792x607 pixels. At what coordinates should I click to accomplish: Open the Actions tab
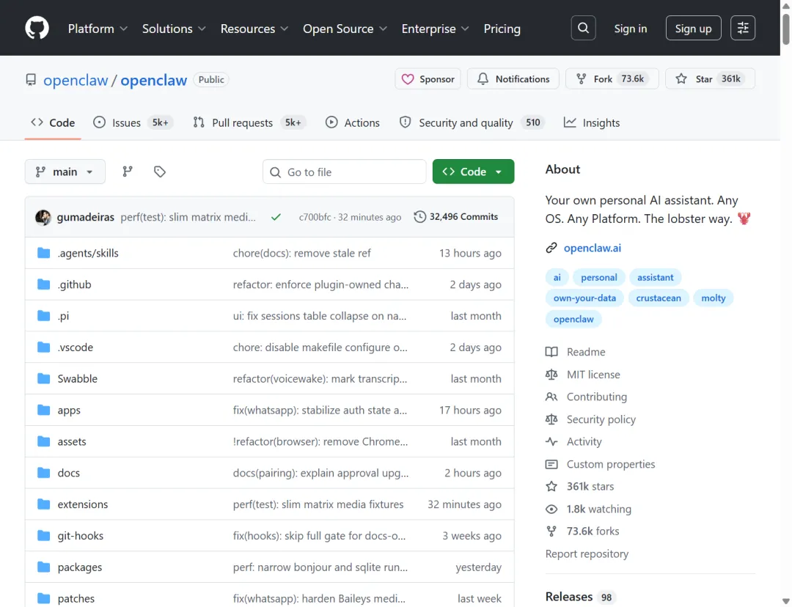[x=353, y=122]
